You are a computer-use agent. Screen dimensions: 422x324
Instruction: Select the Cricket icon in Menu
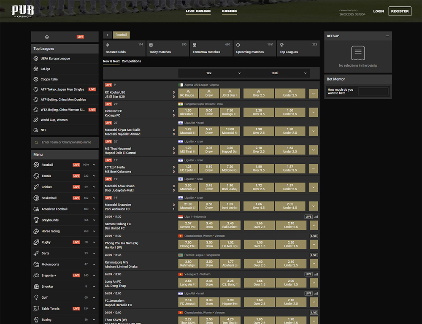coord(36,187)
